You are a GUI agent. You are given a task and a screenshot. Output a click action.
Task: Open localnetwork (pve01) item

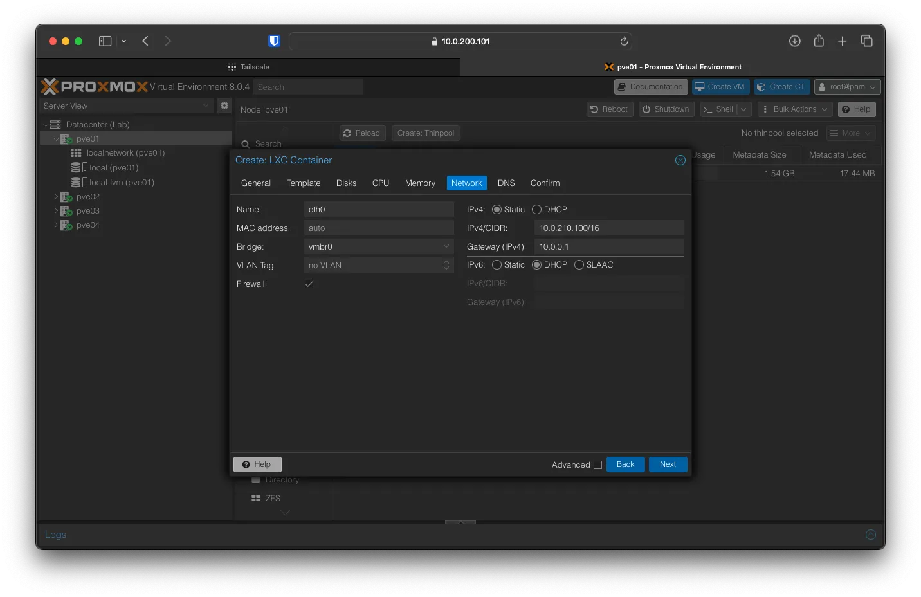[x=125, y=153]
